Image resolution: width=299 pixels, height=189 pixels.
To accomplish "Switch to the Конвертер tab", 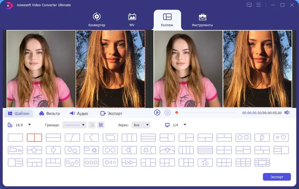I will [97, 20].
